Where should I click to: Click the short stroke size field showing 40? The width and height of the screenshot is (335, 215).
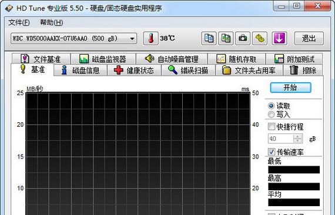coord(281,139)
